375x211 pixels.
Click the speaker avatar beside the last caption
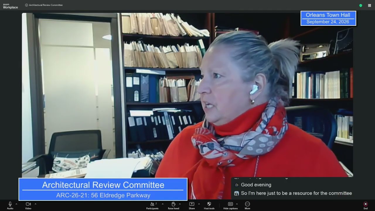point(237,193)
